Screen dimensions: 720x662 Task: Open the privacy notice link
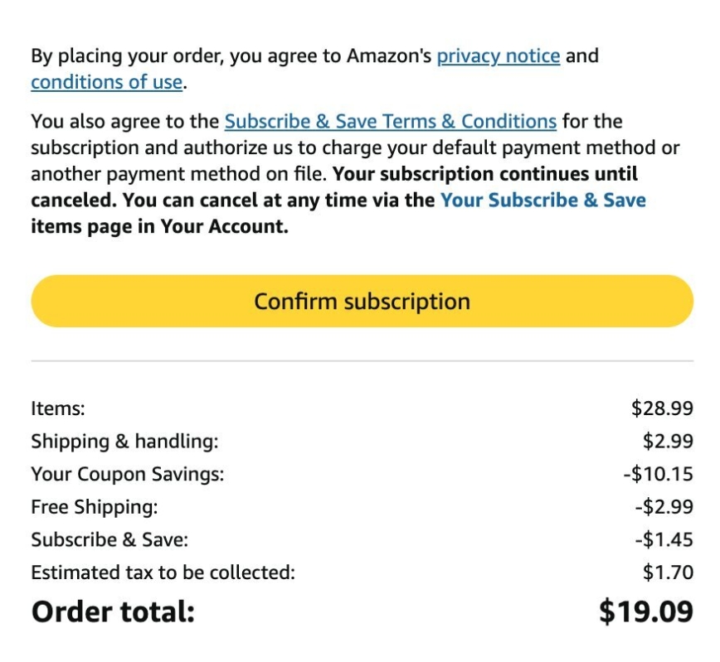point(499,56)
